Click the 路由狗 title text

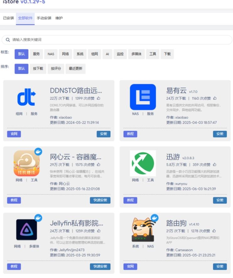click(176, 223)
